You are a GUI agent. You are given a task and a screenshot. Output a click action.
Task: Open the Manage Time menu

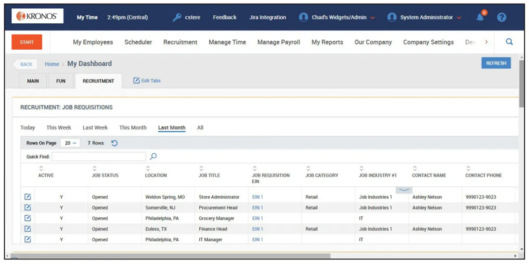tap(227, 42)
